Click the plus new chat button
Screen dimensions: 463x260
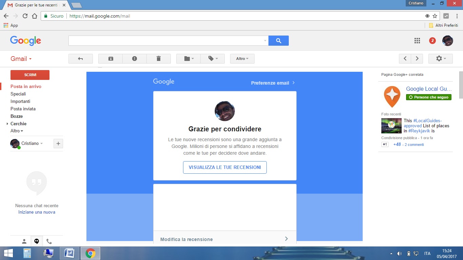[x=58, y=144]
